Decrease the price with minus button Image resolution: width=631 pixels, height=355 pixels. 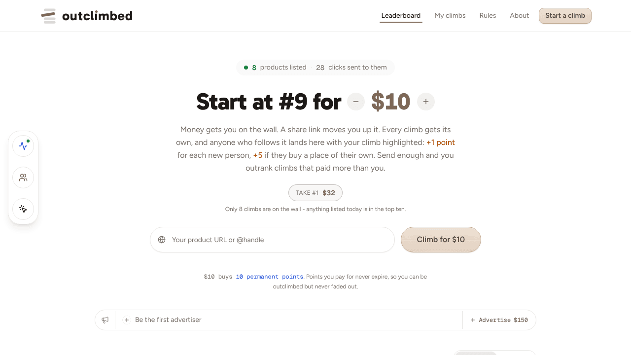click(356, 102)
